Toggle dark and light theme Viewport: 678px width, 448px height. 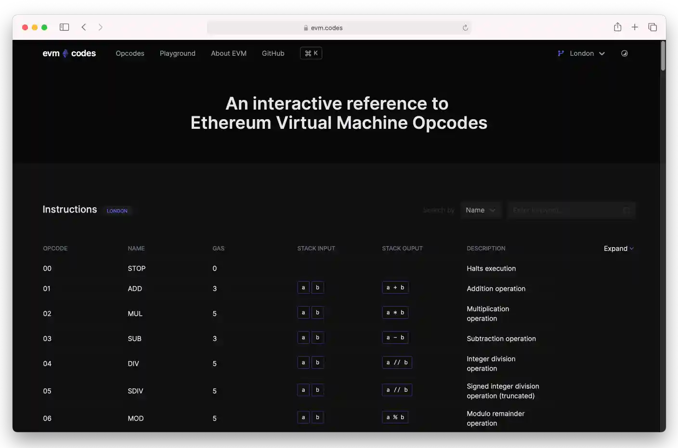tap(624, 53)
